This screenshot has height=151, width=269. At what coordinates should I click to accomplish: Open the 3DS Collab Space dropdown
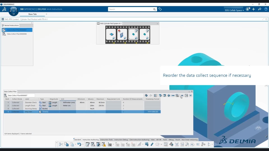click(x=234, y=10)
